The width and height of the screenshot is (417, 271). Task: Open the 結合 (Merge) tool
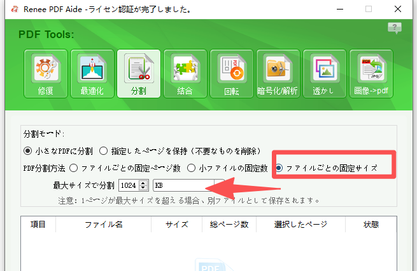coord(185,74)
